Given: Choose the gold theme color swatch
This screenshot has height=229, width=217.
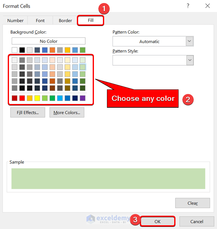Looking at the screenshot, I should (x=68, y=50).
